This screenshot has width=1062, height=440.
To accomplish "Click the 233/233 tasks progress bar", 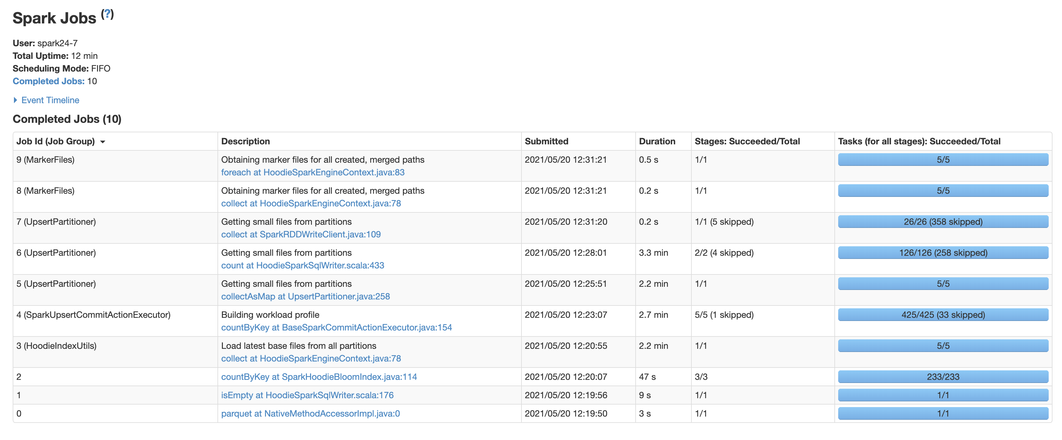I will point(943,377).
